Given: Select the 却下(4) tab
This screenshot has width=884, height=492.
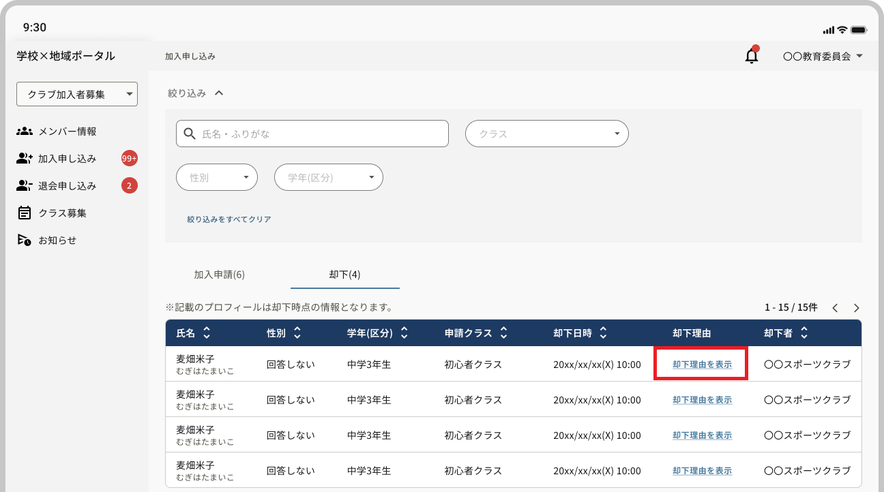Looking at the screenshot, I should coord(345,275).
